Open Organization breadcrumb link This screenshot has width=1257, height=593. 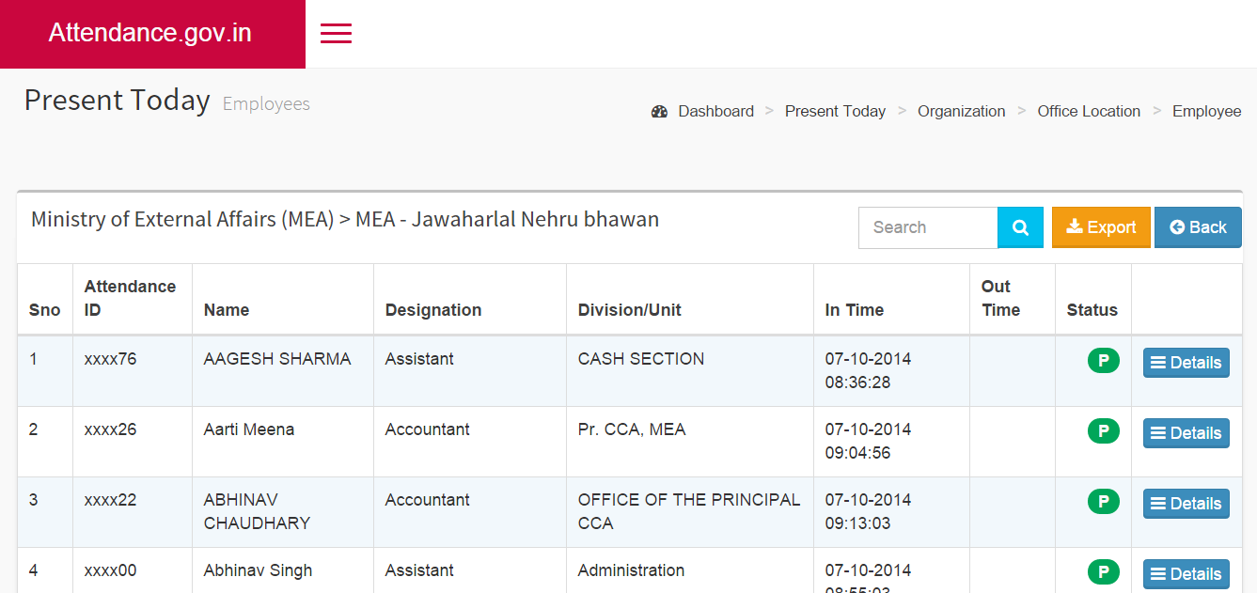click(x=961, y=111)
